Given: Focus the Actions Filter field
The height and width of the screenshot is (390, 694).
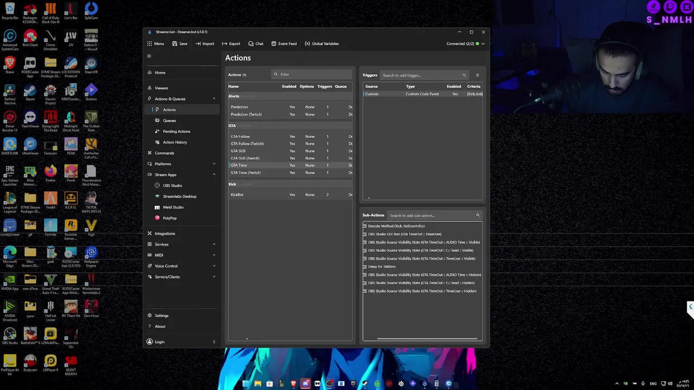Looking at the screenshot, I should coord(312,74).
